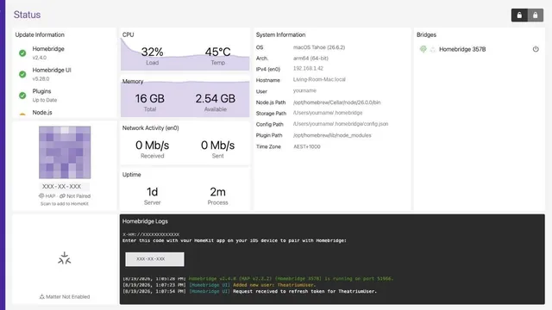The image size is (552, 310).
Task: Click the Living-Room-Mac.local hostname
Action: [x=319, y=79]
